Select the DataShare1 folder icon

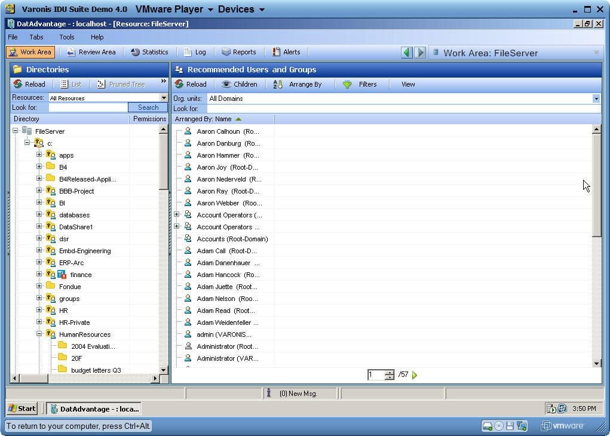(51, 226)
